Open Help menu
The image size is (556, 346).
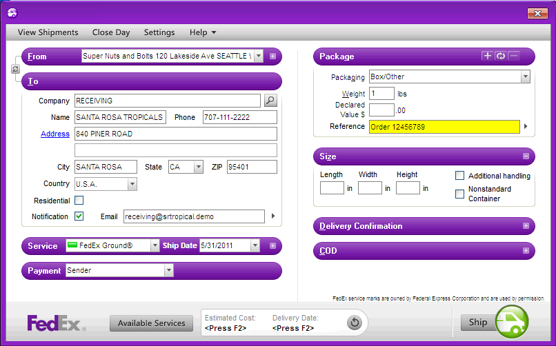(203, 32)
